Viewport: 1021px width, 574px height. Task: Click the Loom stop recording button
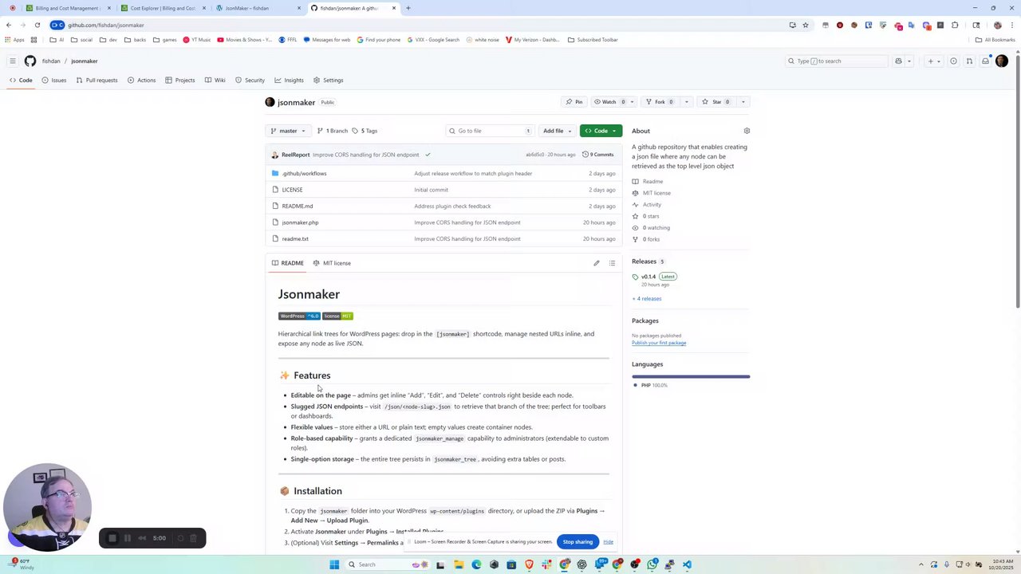pyautogui.click(x=112, y=538)
